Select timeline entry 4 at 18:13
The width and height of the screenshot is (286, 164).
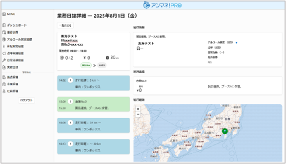click(x=93, y=147)
